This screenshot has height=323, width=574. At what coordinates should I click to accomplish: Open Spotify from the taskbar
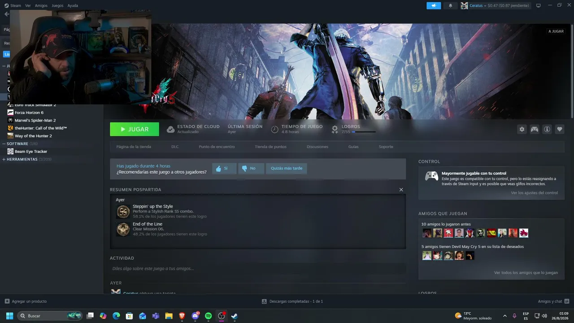click(208, 316)
